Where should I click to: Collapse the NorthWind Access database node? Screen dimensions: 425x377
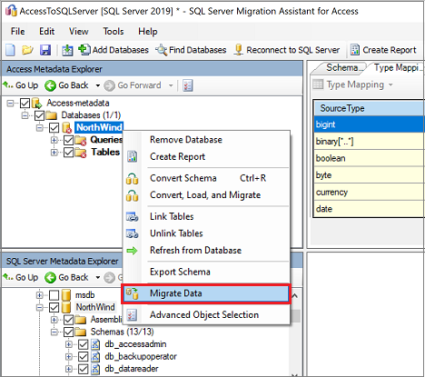[x=39, y=128]
